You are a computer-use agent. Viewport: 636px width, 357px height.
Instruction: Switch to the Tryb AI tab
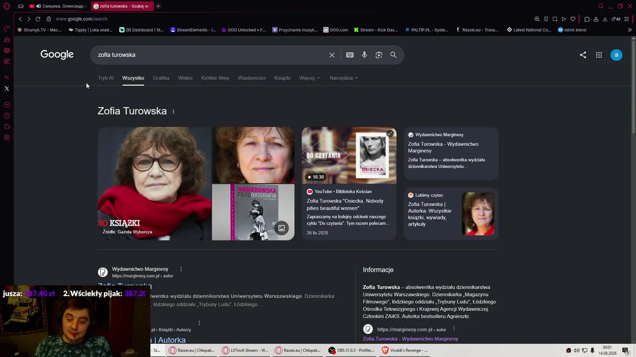[105, 78]
